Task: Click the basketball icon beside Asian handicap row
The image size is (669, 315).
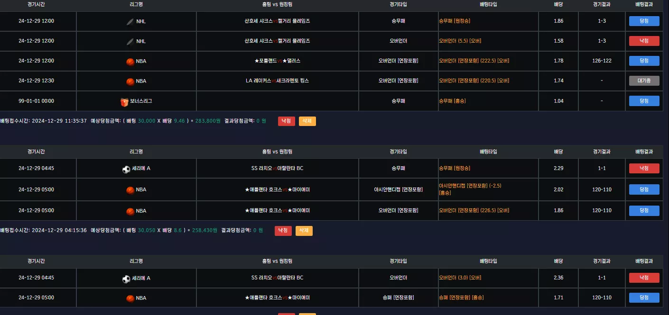Action: (x=130, y=190)
